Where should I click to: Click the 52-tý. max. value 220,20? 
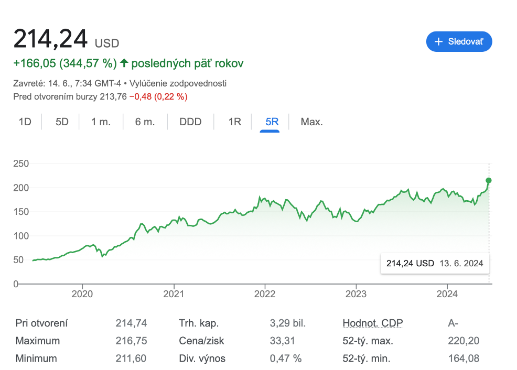(x=464, y=341)
